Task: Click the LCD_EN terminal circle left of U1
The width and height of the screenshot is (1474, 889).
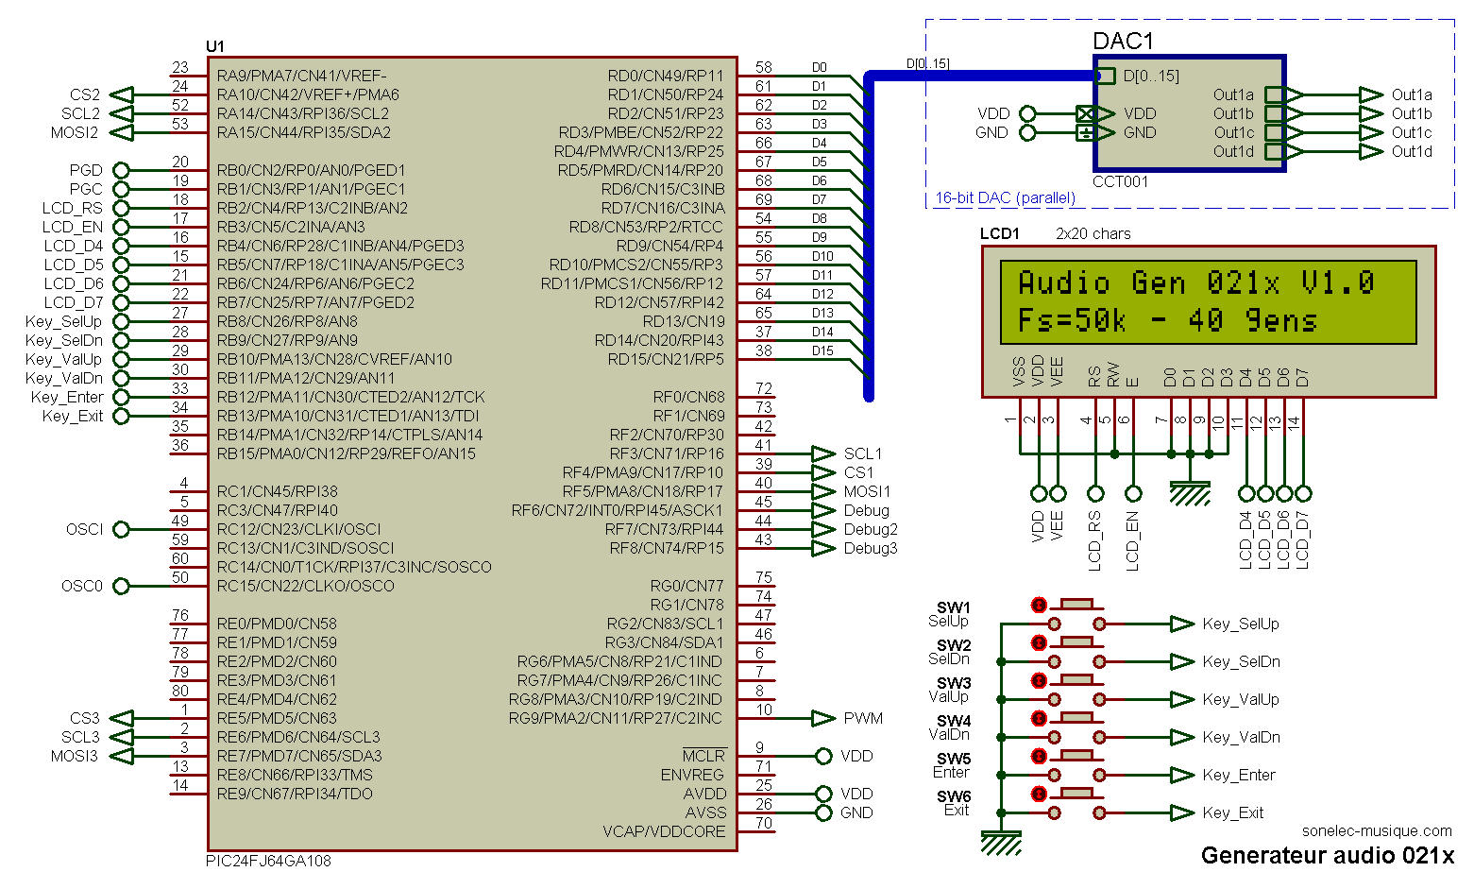Action: pyautogui.click(x=121, y=227)
